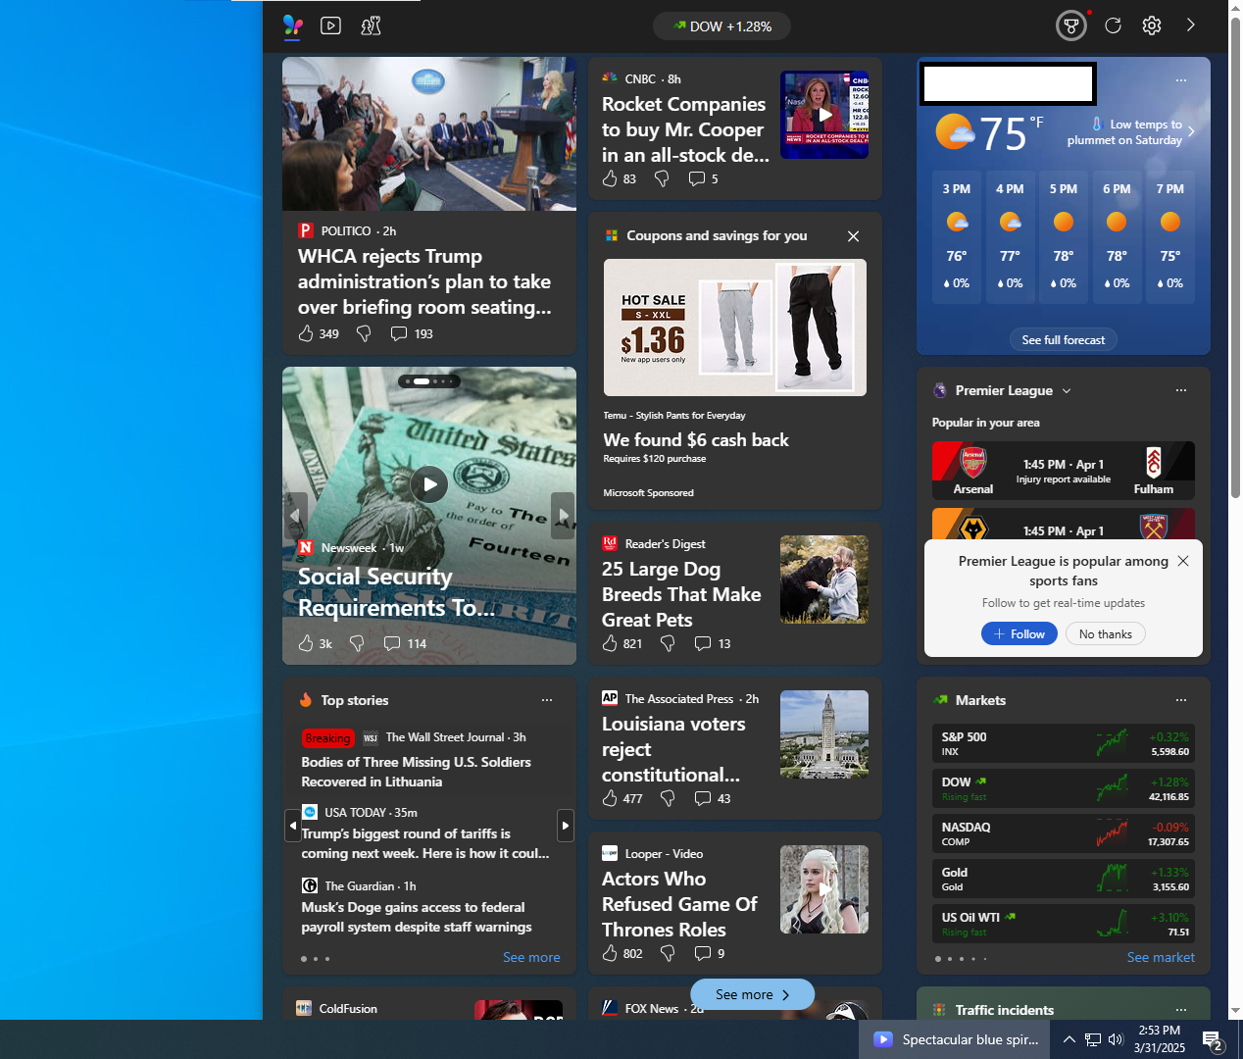
Task: Open Microsoft Rewards medal icon
Action: coord(1070,25)
